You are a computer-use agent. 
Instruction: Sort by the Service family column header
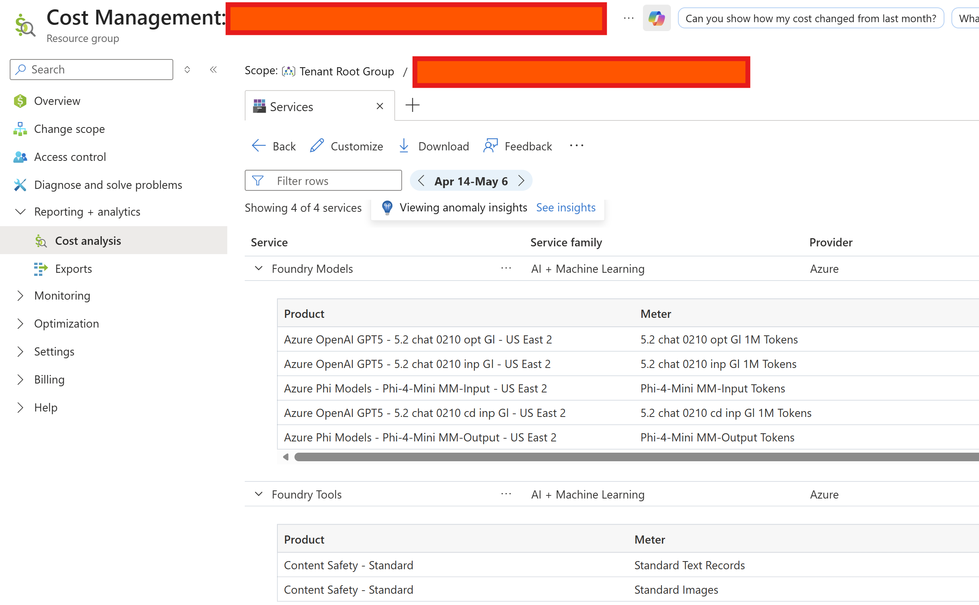click(566, 242)
